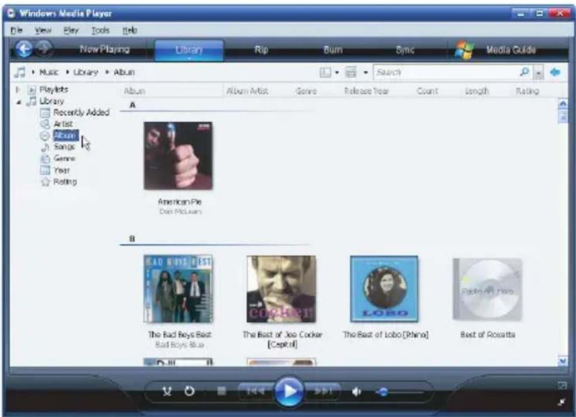Click the blue arrow beside the search box

click(555, 72)
